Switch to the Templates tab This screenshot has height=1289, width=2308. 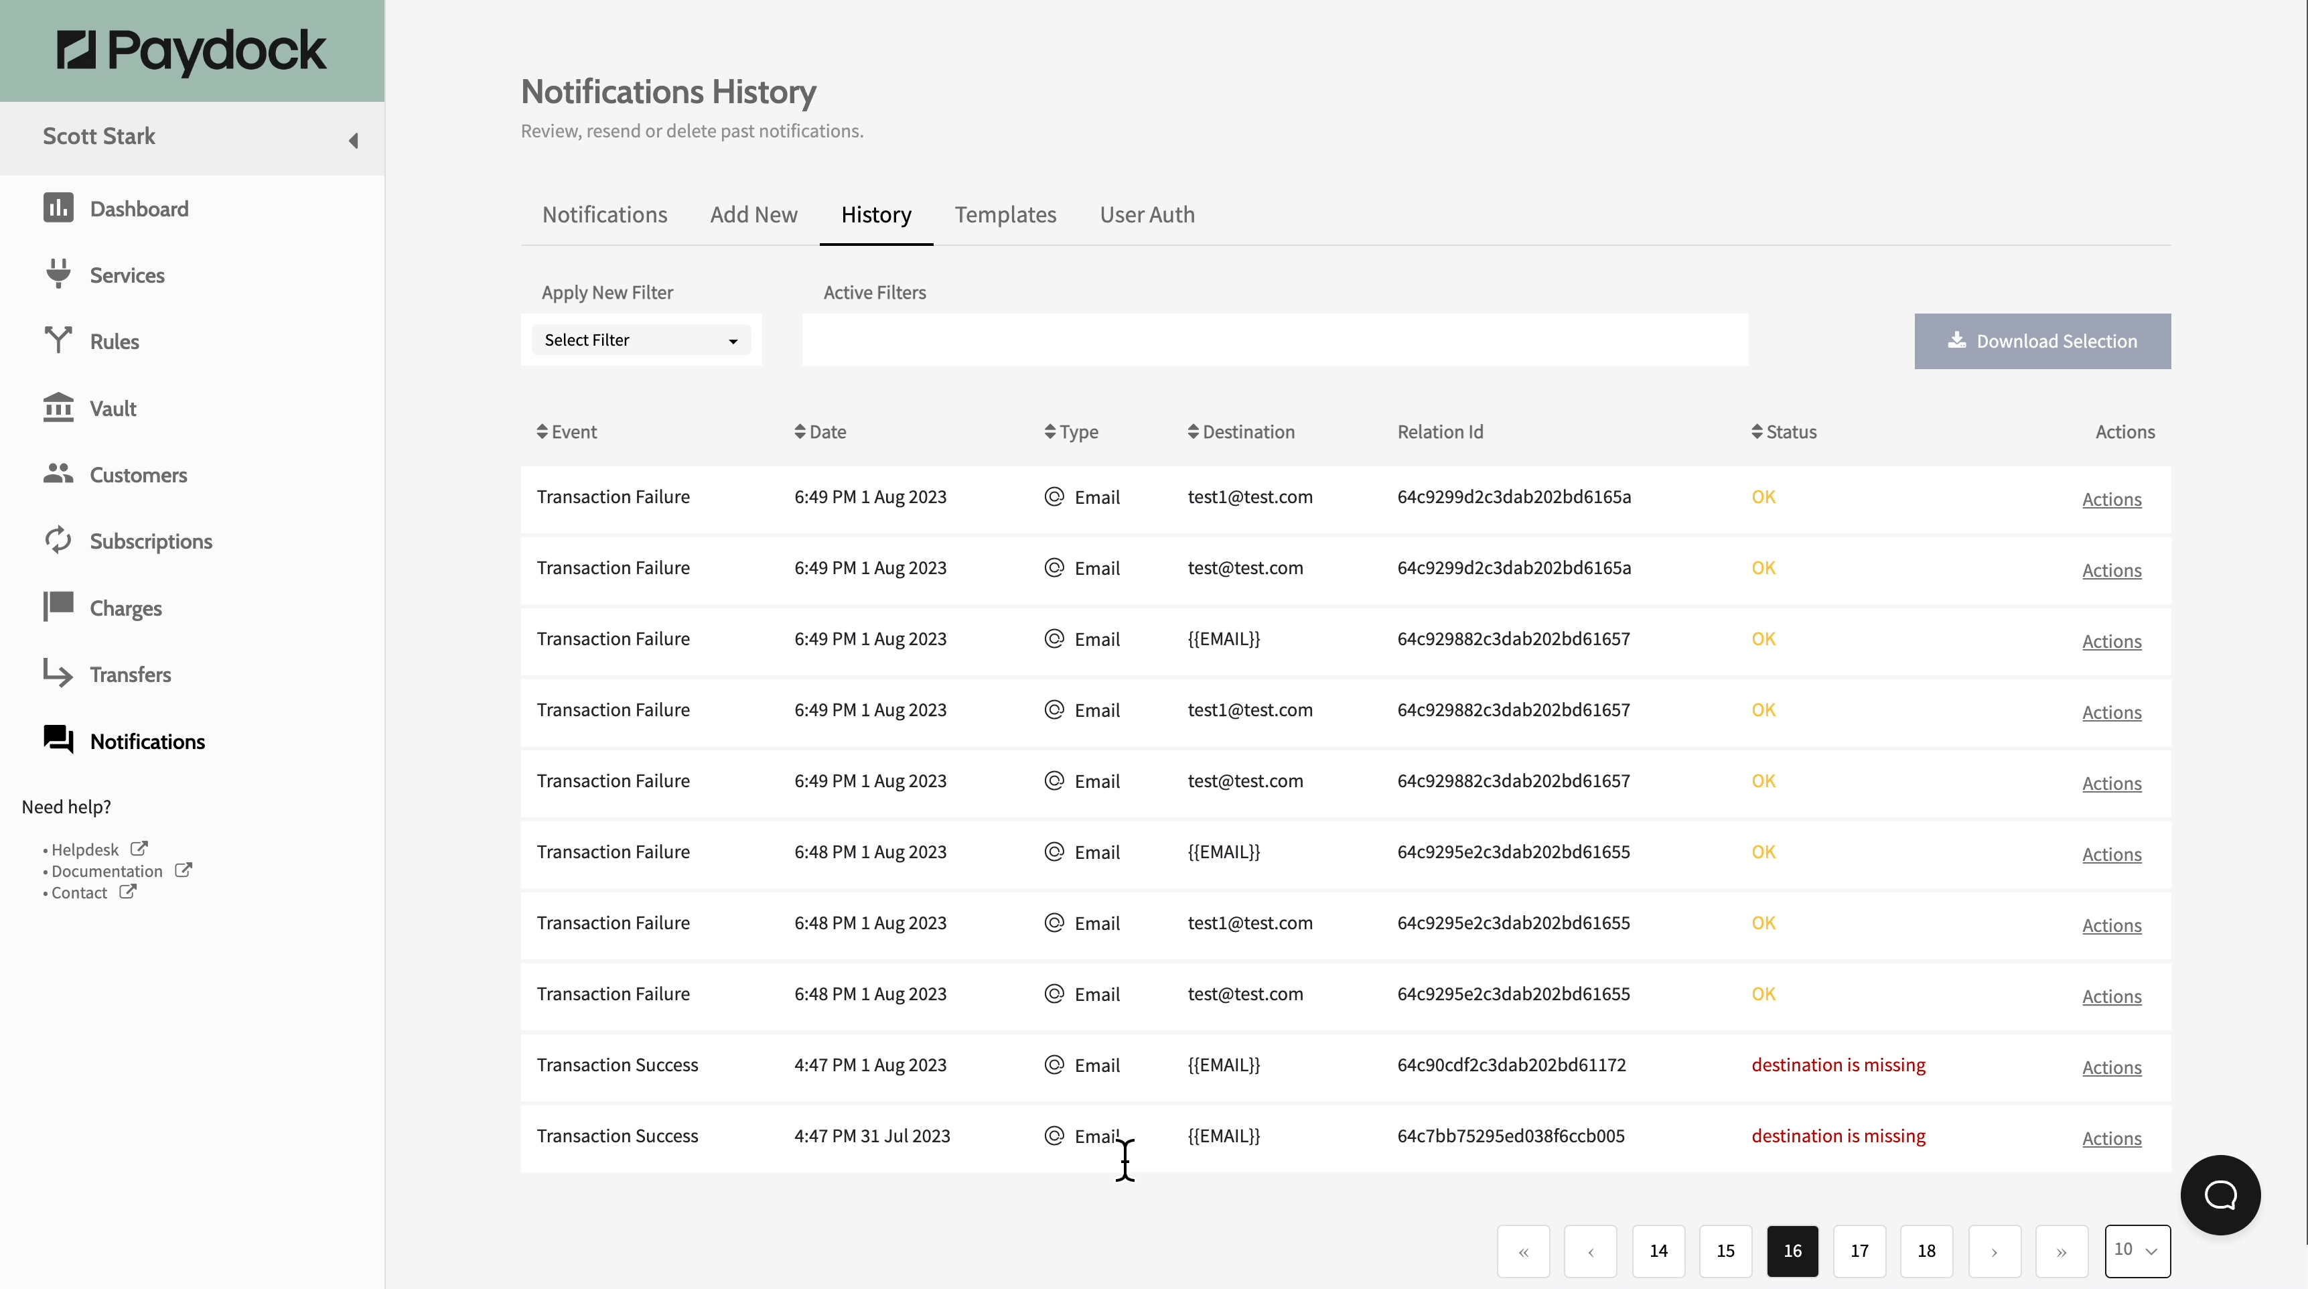tap(1005, 215)
